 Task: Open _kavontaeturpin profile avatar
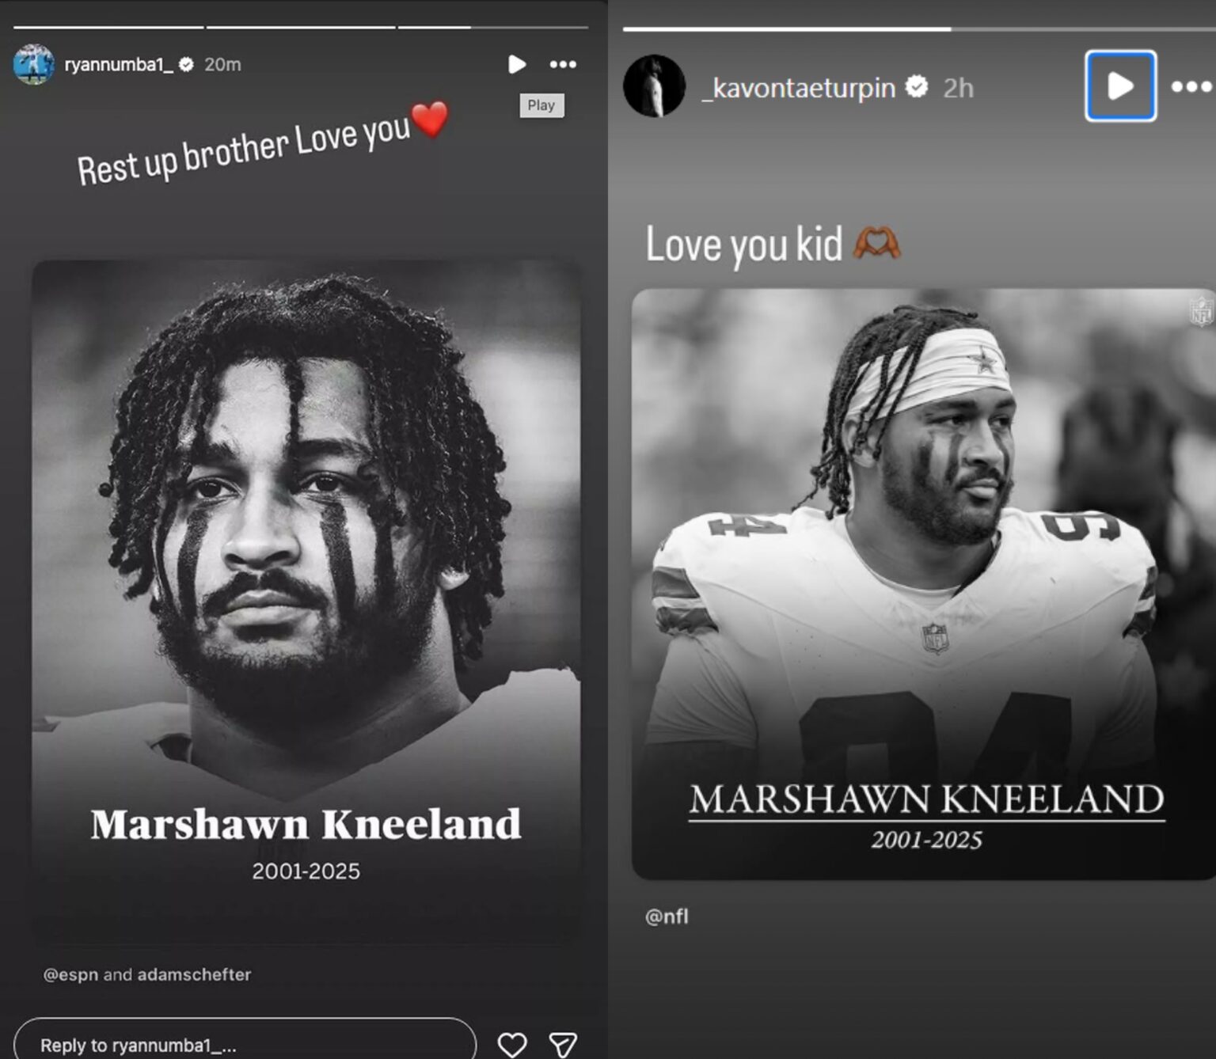tap(654, 85)
